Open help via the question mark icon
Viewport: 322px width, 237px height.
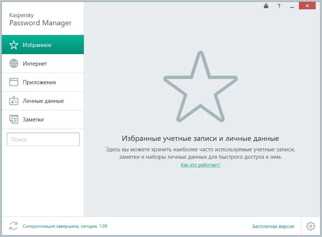pyautogui.click(x=279, y=6)
